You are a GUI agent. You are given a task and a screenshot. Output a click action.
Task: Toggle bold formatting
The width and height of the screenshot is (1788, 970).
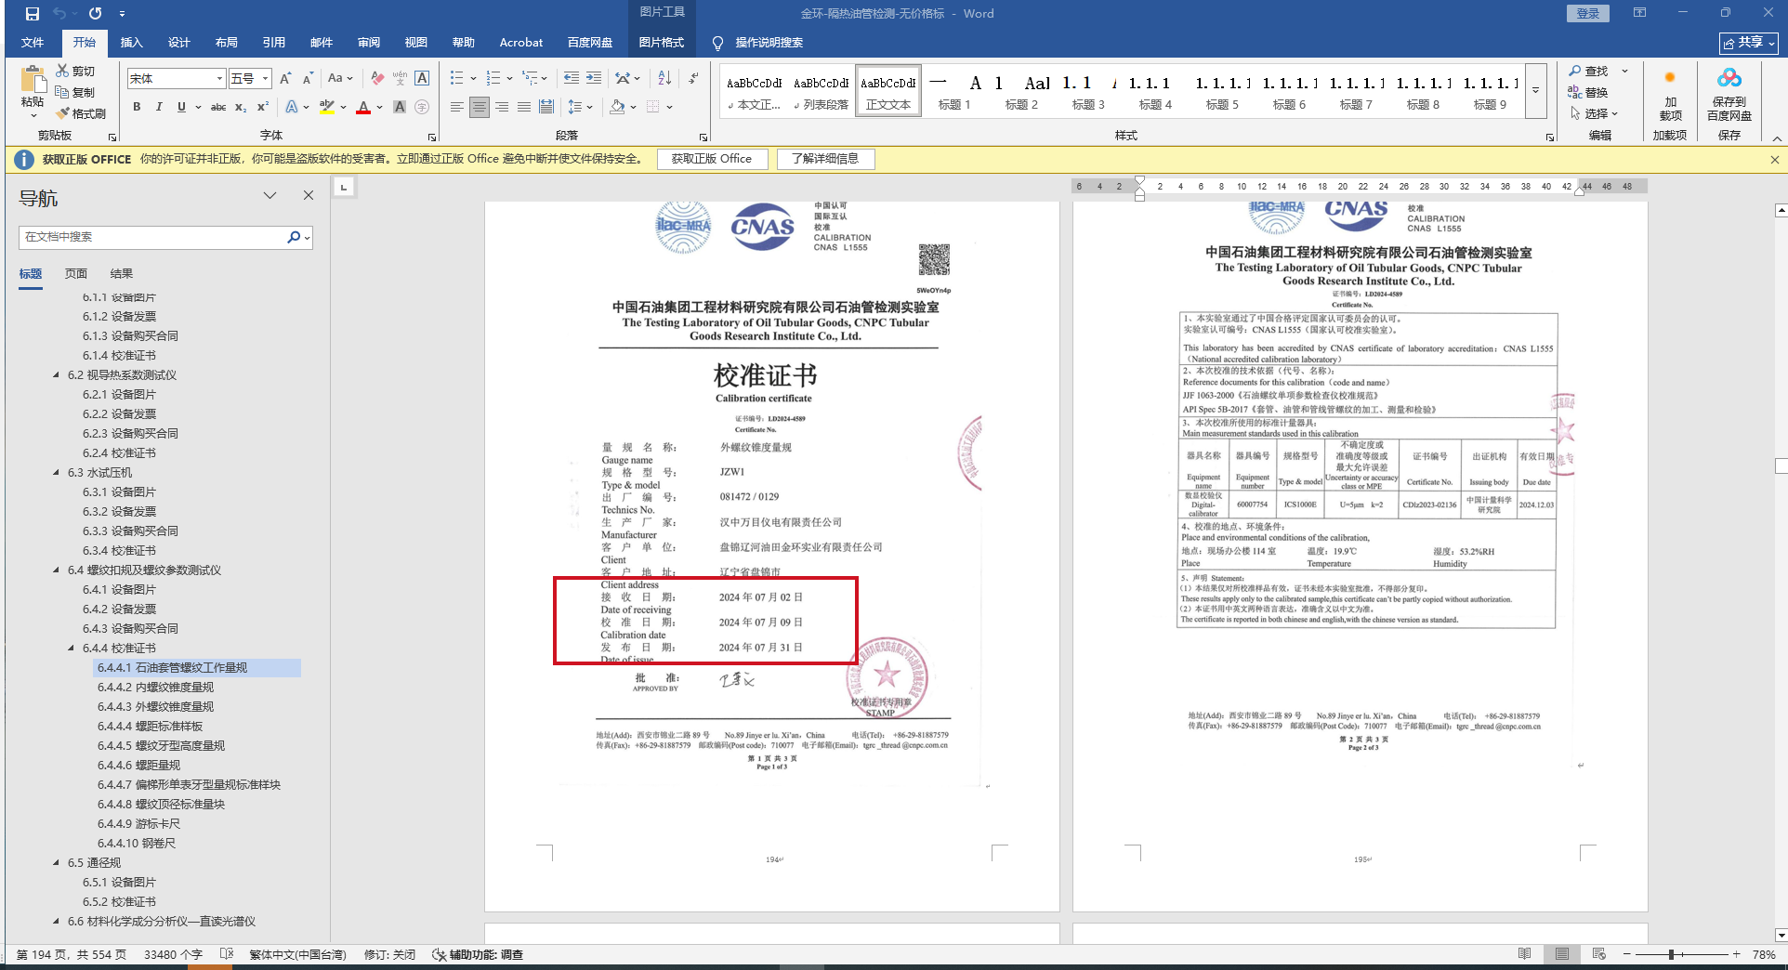[x=137, y=107]
